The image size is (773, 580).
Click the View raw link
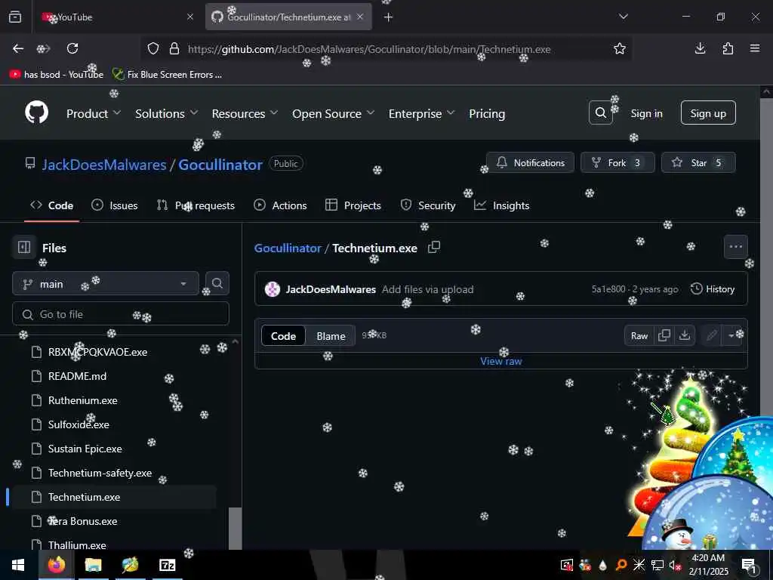501,361
